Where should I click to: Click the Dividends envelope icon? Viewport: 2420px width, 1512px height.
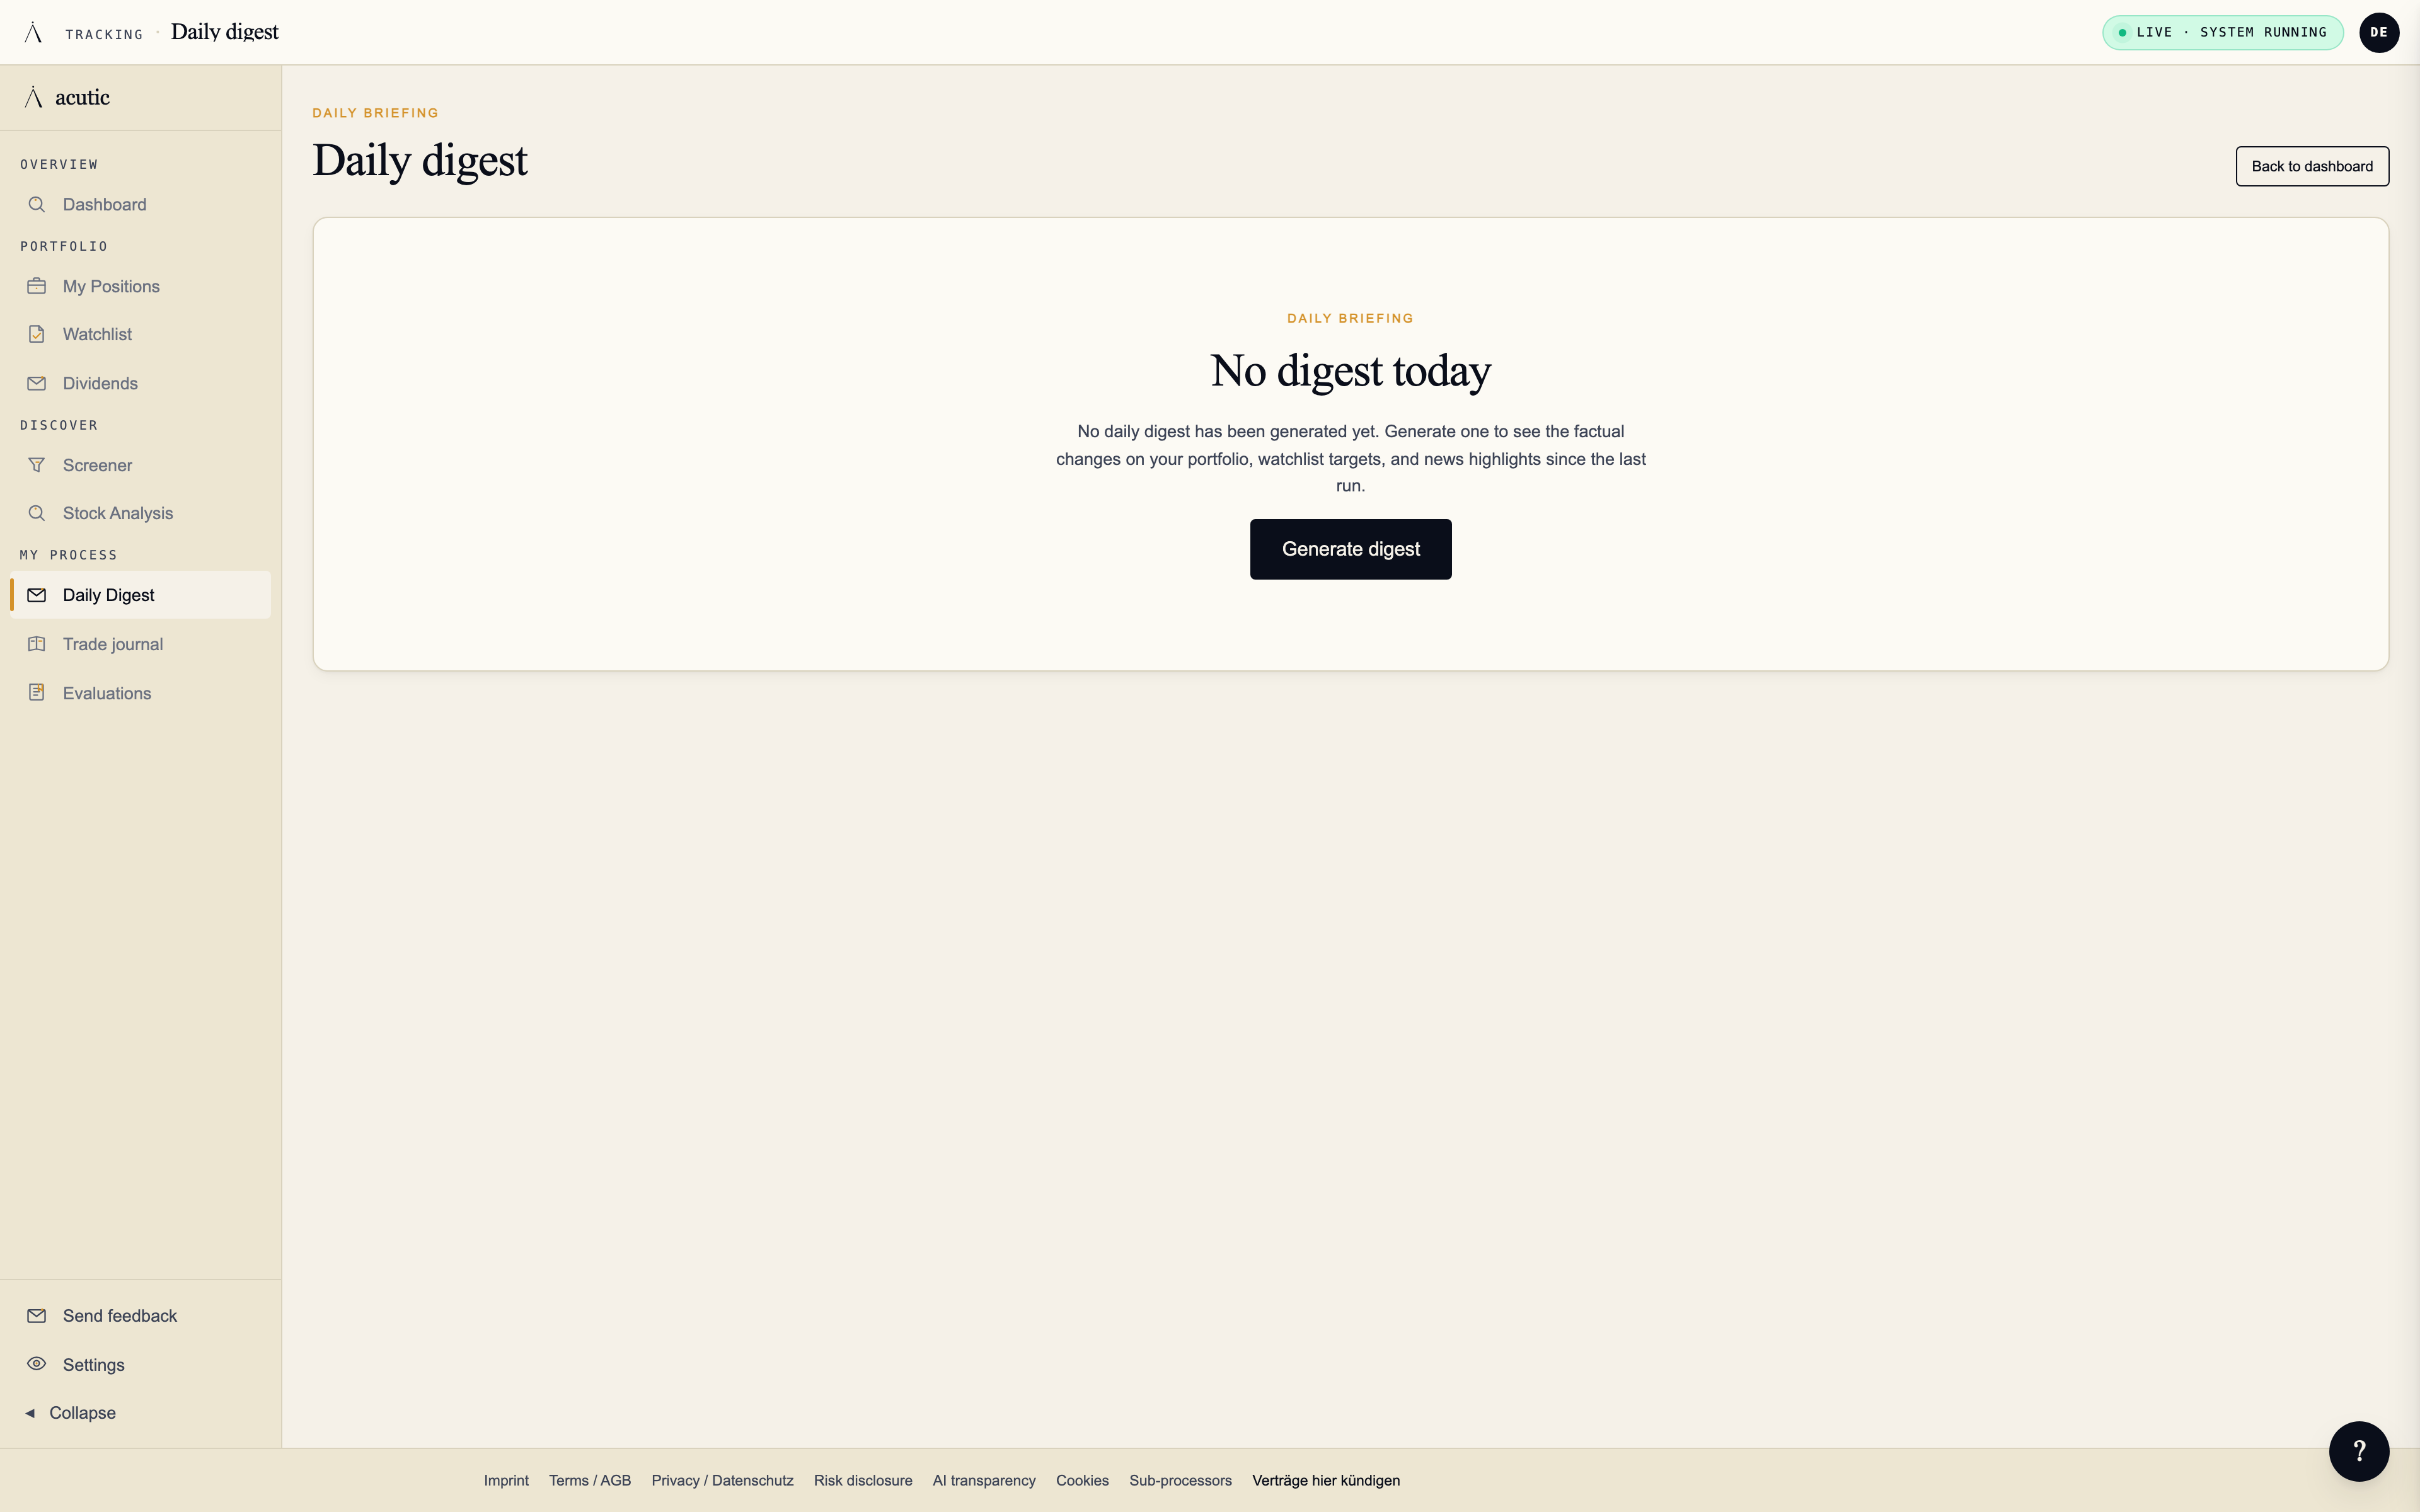37,383
